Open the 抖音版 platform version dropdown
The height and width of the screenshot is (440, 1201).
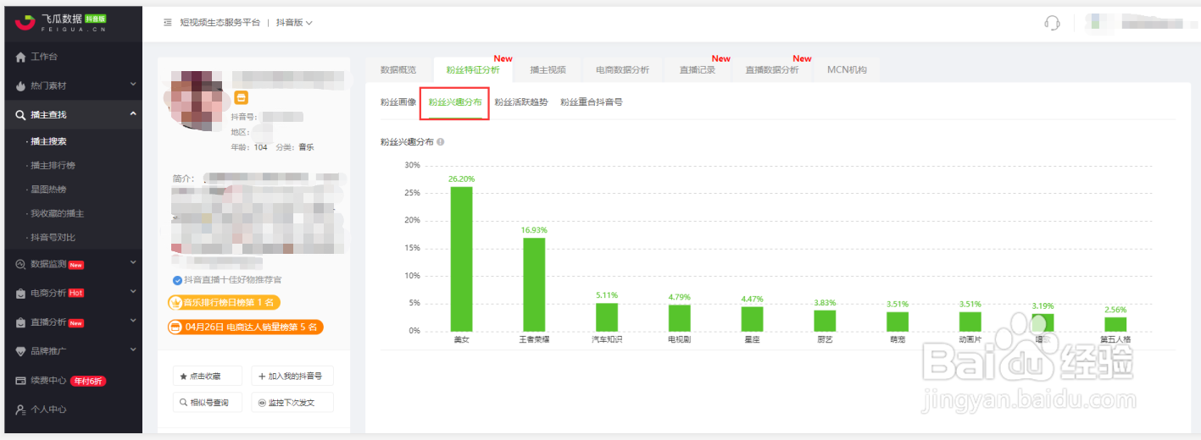point(294,23)
